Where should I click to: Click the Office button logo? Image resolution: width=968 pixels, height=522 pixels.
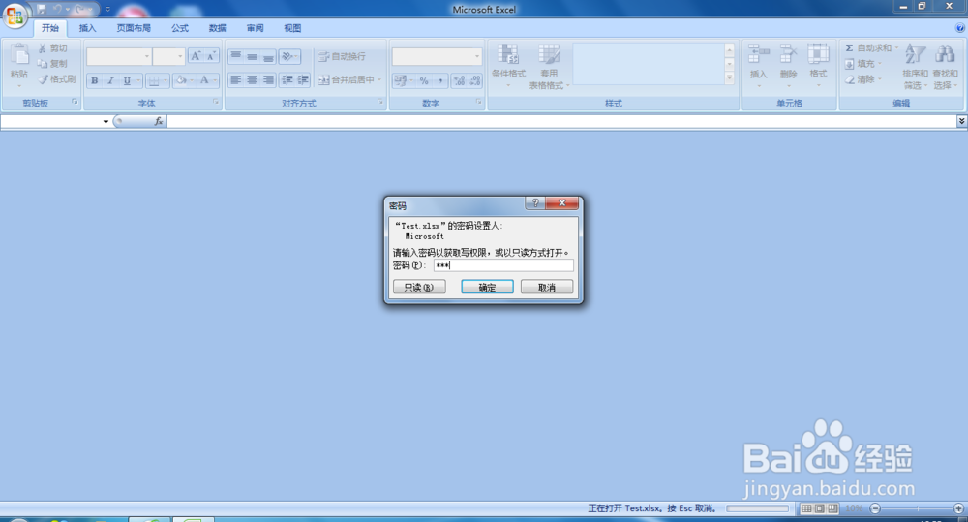[15, 15]
